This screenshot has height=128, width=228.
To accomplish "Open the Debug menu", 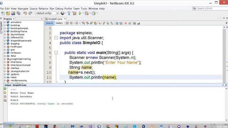I will [x=59, y=9].
